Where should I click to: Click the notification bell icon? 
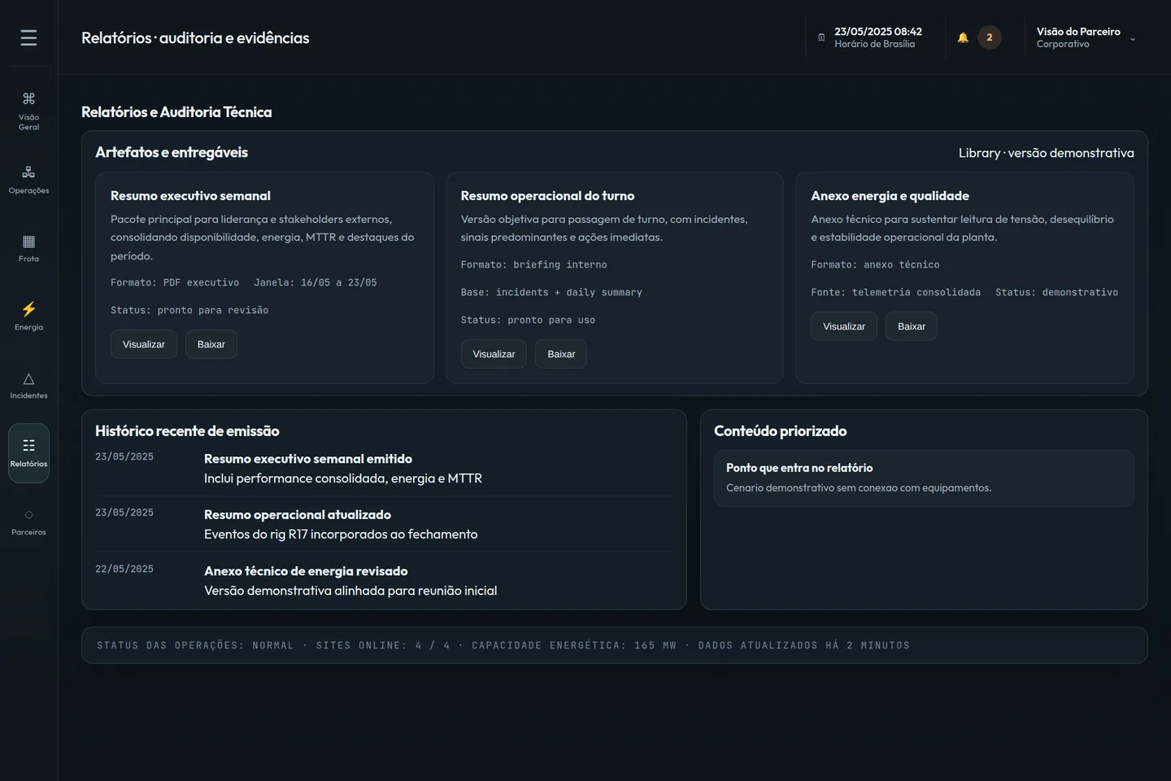point(963,37)
